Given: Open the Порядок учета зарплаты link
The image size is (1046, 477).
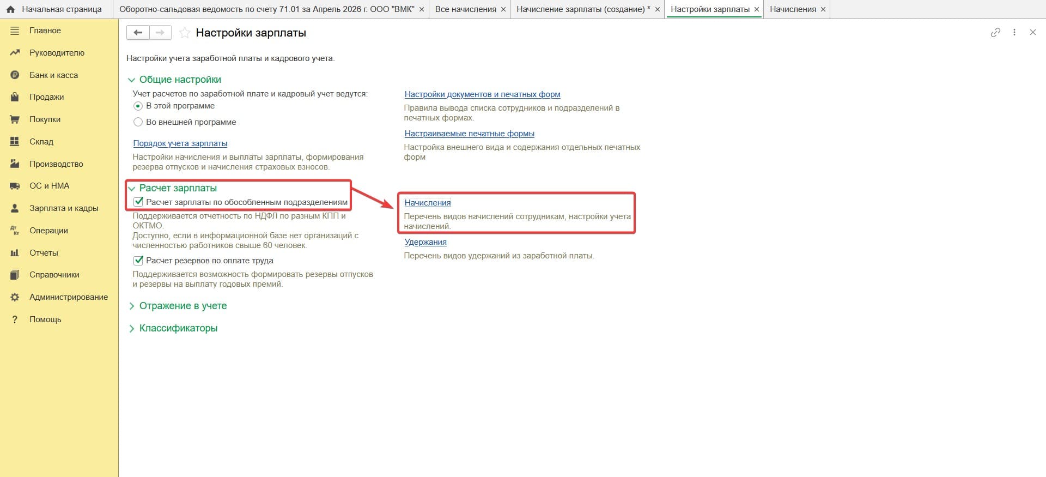Looking at the screenshot, I should pos(180,143).
